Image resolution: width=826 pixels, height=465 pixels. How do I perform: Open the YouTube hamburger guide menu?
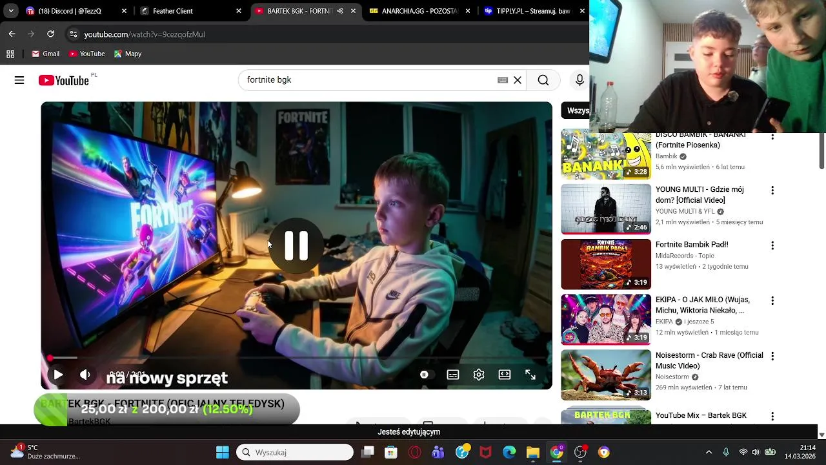(x=19, y=80)
